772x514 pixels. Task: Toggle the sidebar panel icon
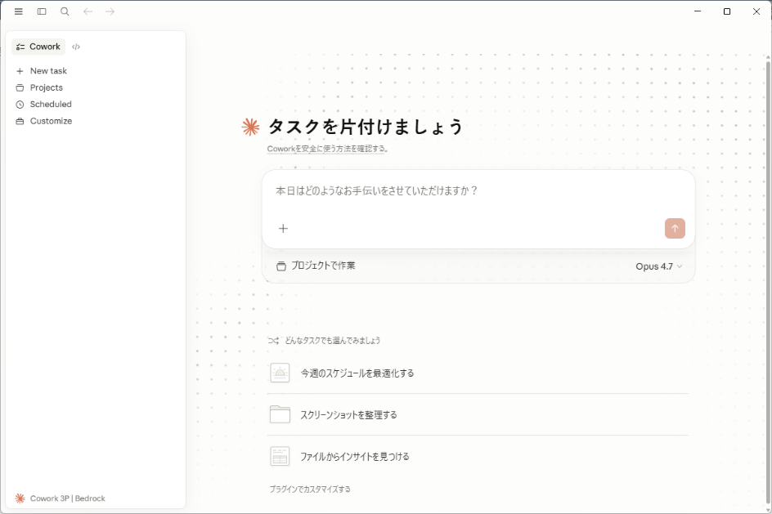pos(42,11)
